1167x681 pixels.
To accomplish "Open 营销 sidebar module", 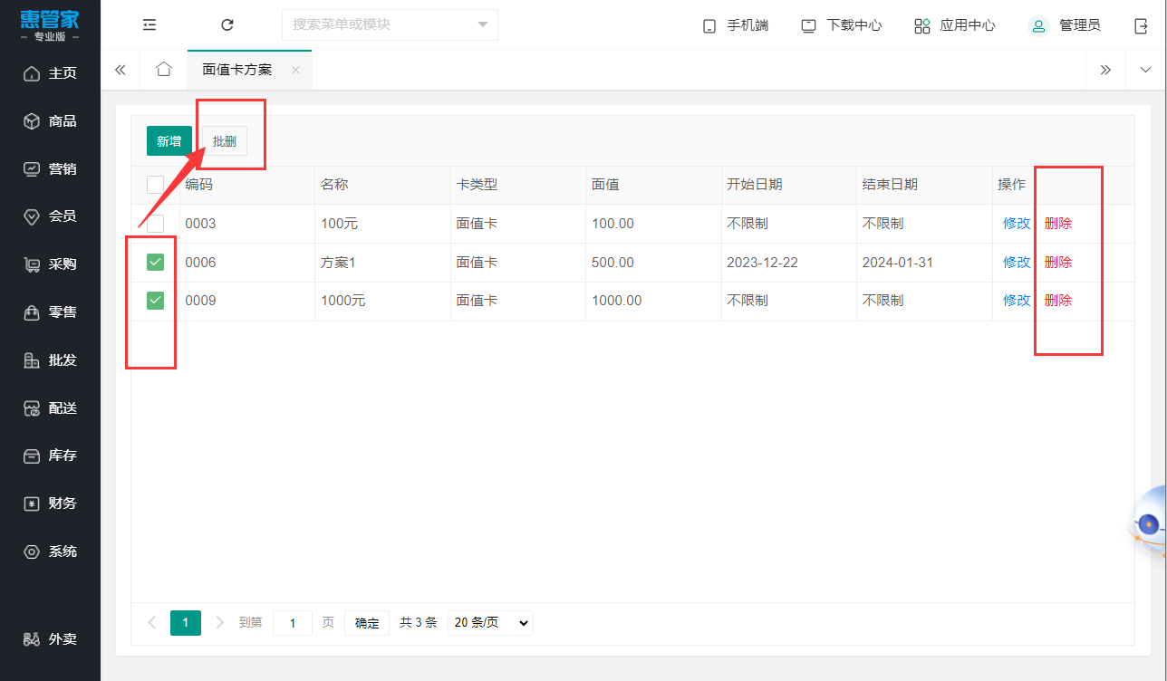I will [50, 168].
